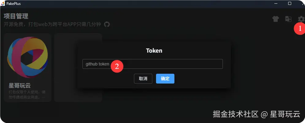The image size is (305, 123).
Task: Open the GitHub repository icon beside subtitle
Action: tap(107, 24)
